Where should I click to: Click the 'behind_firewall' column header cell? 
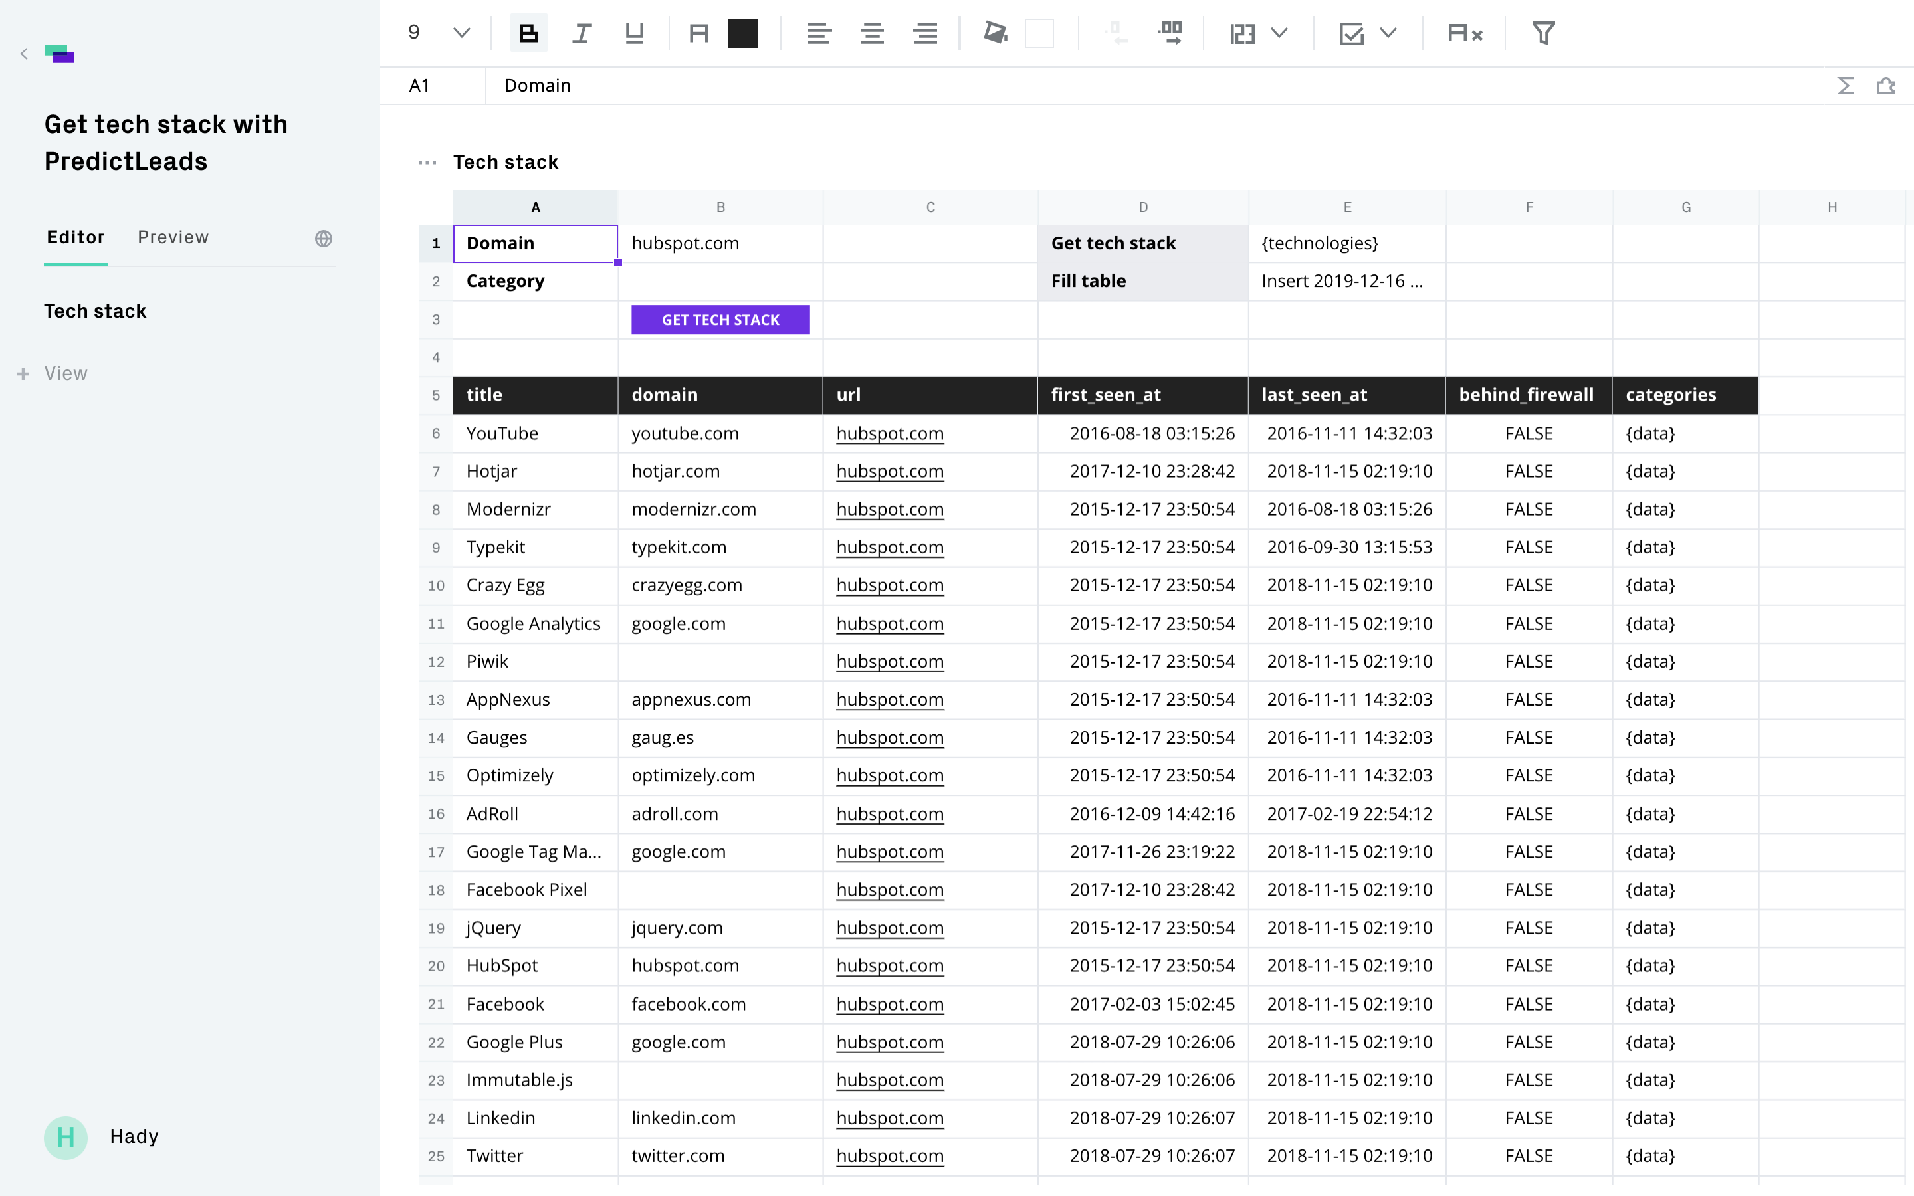(x=1529, y=395)
